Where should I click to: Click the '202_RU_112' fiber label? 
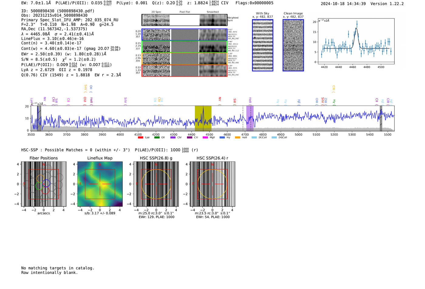(233, 51)
